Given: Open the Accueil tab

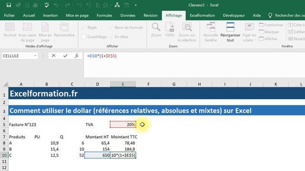Looking at the screenshot, I should tap(29, 15).
